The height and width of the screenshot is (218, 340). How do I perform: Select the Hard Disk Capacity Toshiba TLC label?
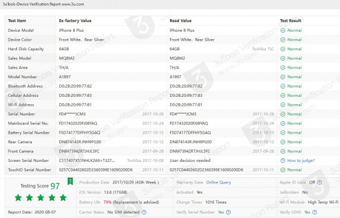pyautogui.click(x=263, y=49)
